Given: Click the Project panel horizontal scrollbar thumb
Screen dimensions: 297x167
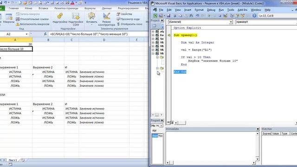Looking at the screenshot, I should (157, 115).
